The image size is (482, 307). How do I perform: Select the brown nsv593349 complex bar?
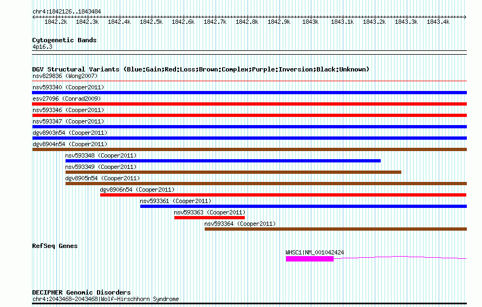point(233,172)
